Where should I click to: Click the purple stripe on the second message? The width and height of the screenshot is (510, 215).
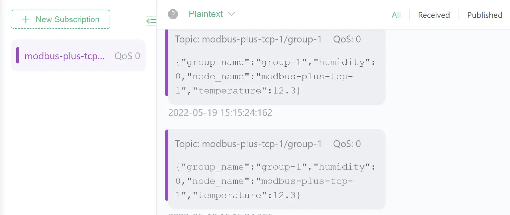click(x=167, y=165)
